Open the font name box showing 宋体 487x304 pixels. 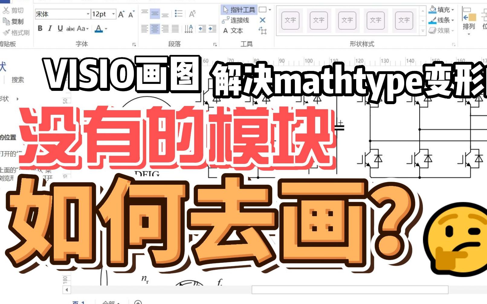(x=63, y=14)
